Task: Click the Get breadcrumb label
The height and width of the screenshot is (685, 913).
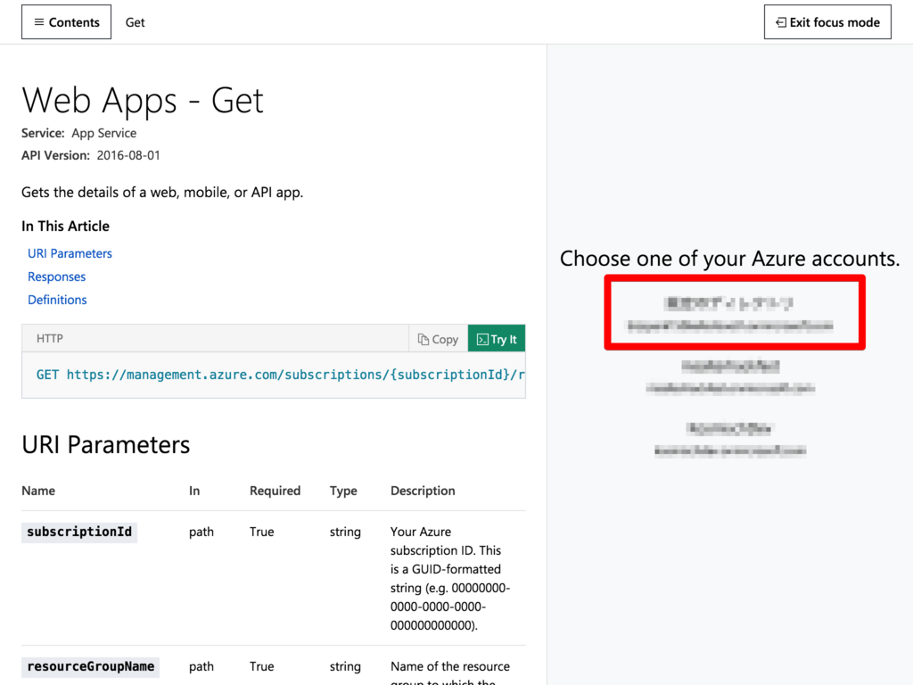Action: [x=136, y=22]
